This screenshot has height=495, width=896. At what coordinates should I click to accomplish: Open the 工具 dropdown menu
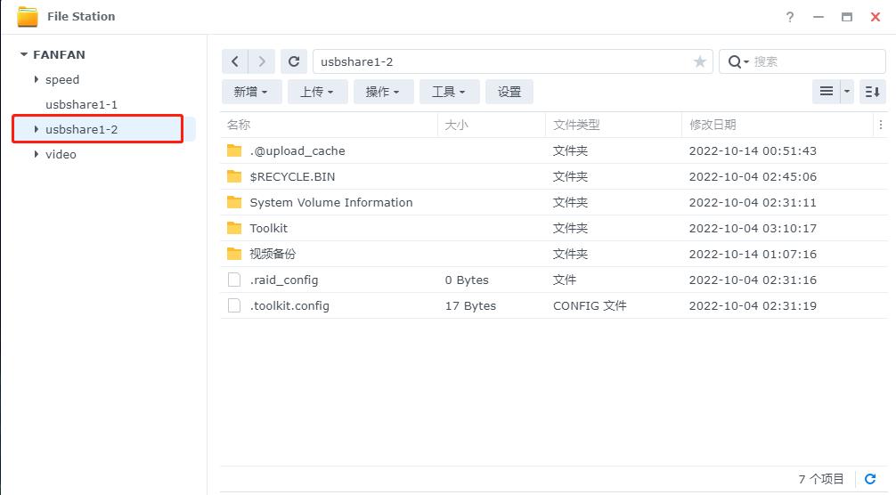449,92
